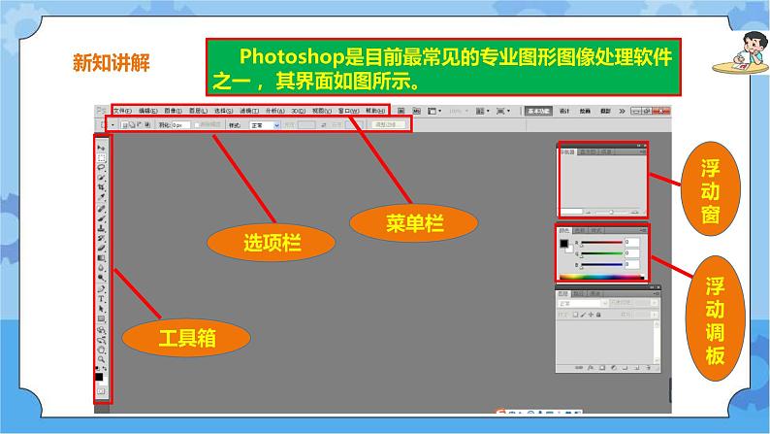
Task: Switch to the 摄影 workspace
Action: point(605,111)
